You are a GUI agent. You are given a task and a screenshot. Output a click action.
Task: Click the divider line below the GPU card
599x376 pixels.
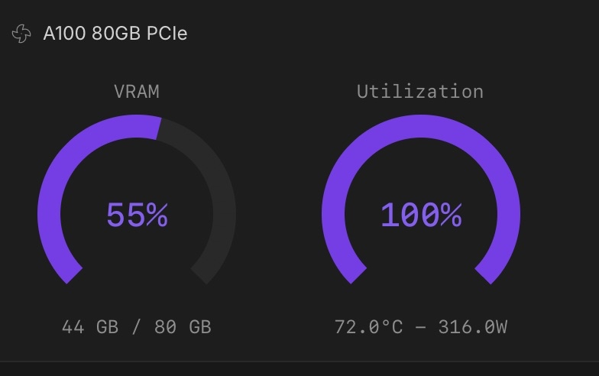click(299, 361)
